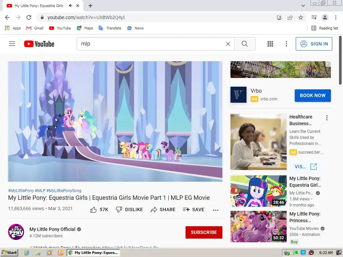This screenshot has height=257, width=343.
Task: Click the Vrbo ad banner image
Action: point(280,70)
